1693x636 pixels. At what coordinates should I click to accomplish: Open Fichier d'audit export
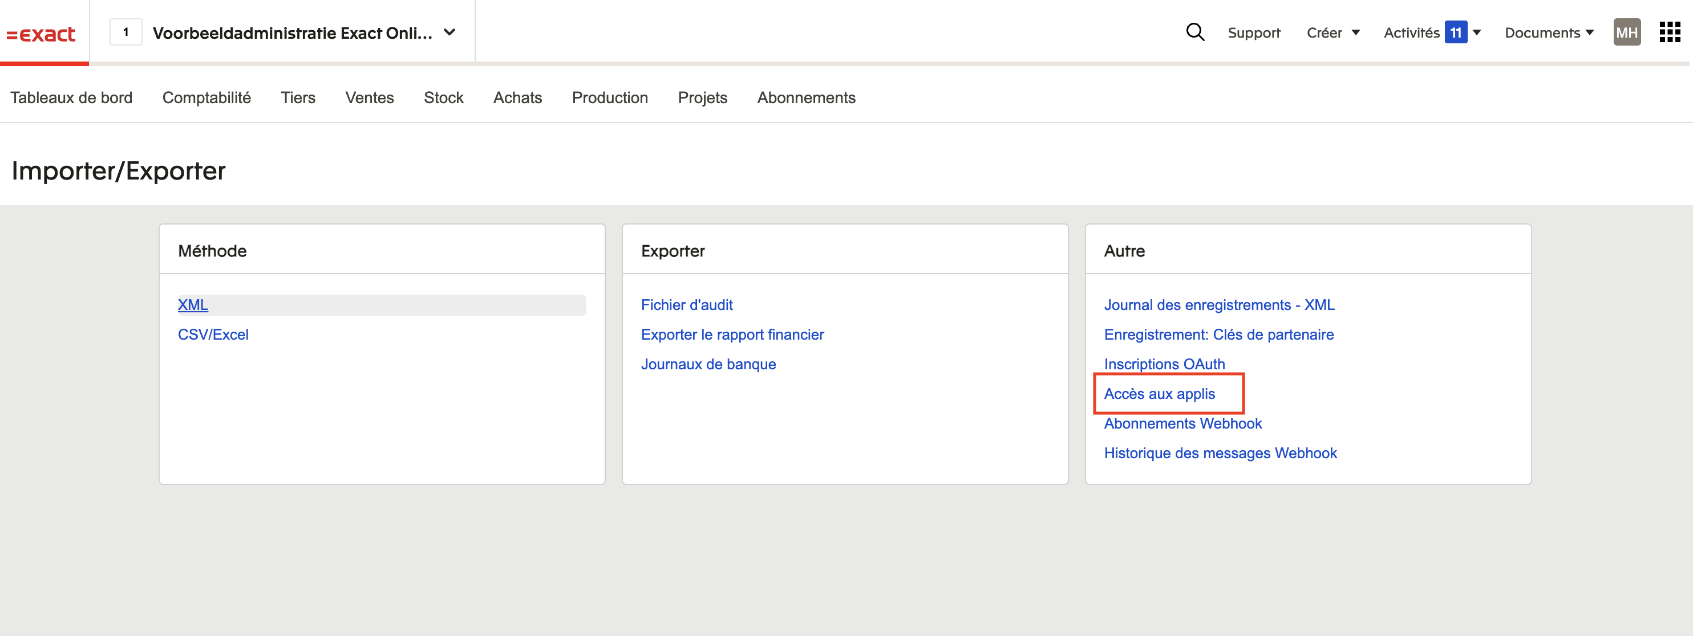pos(686,304)
